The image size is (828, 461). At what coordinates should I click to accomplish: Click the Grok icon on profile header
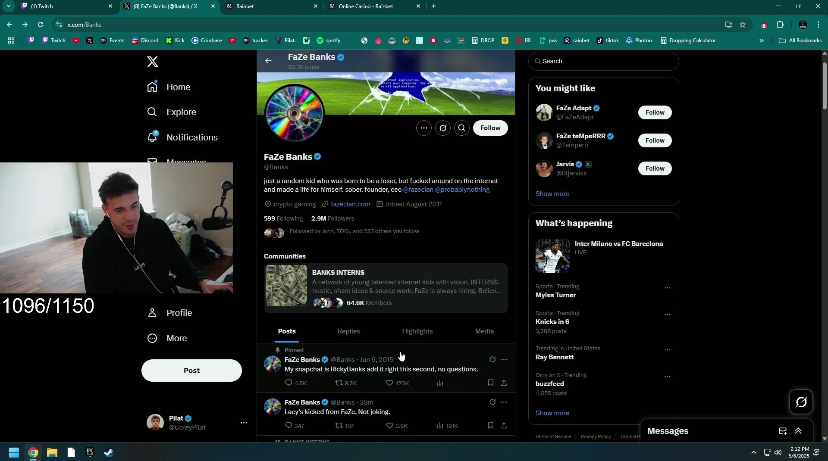[443, 128]
